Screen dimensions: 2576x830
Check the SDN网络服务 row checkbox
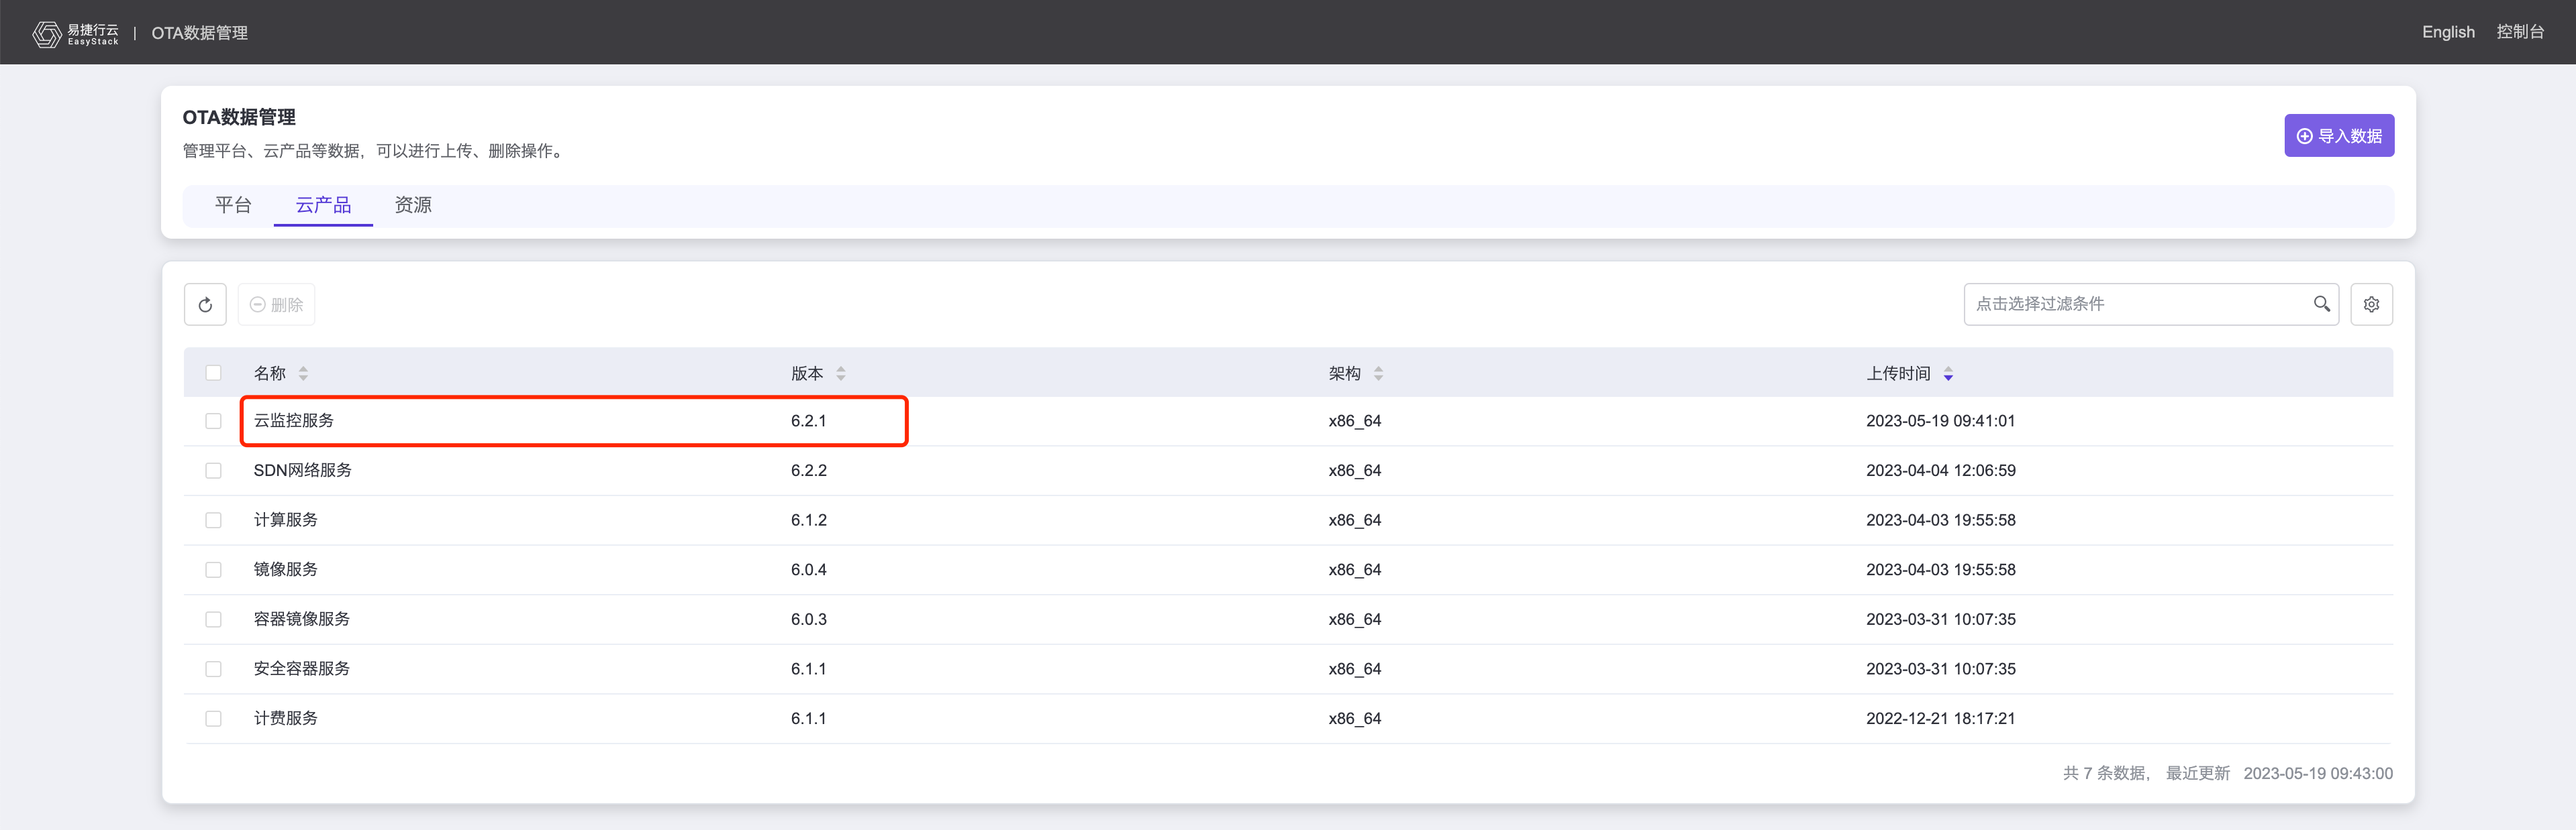point(213,471)
